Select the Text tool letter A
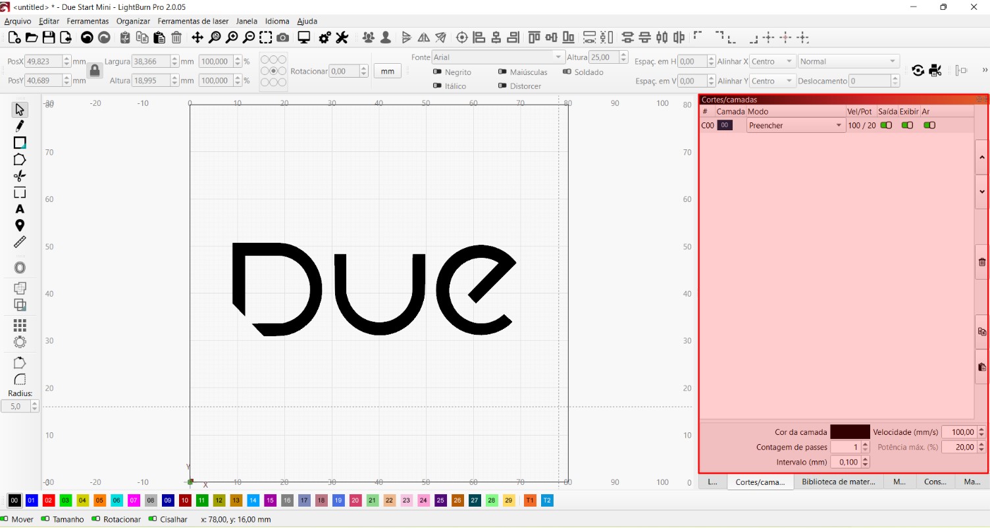The image size is (990, 529). pyautogui.click(x=20, y=209)
